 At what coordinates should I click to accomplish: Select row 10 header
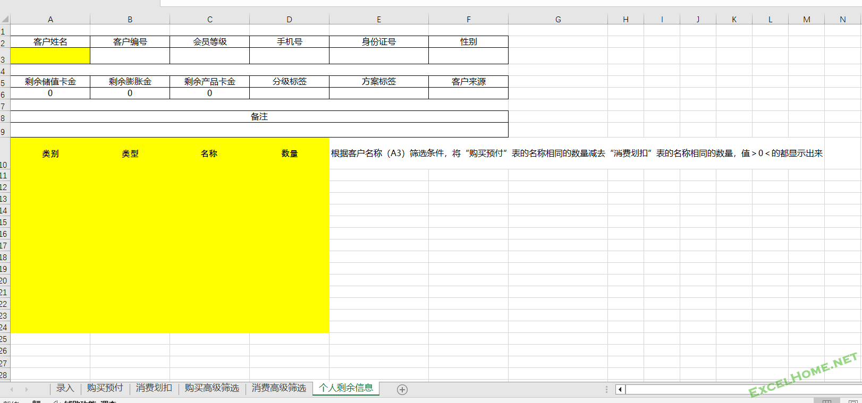(x=5, y=154)
